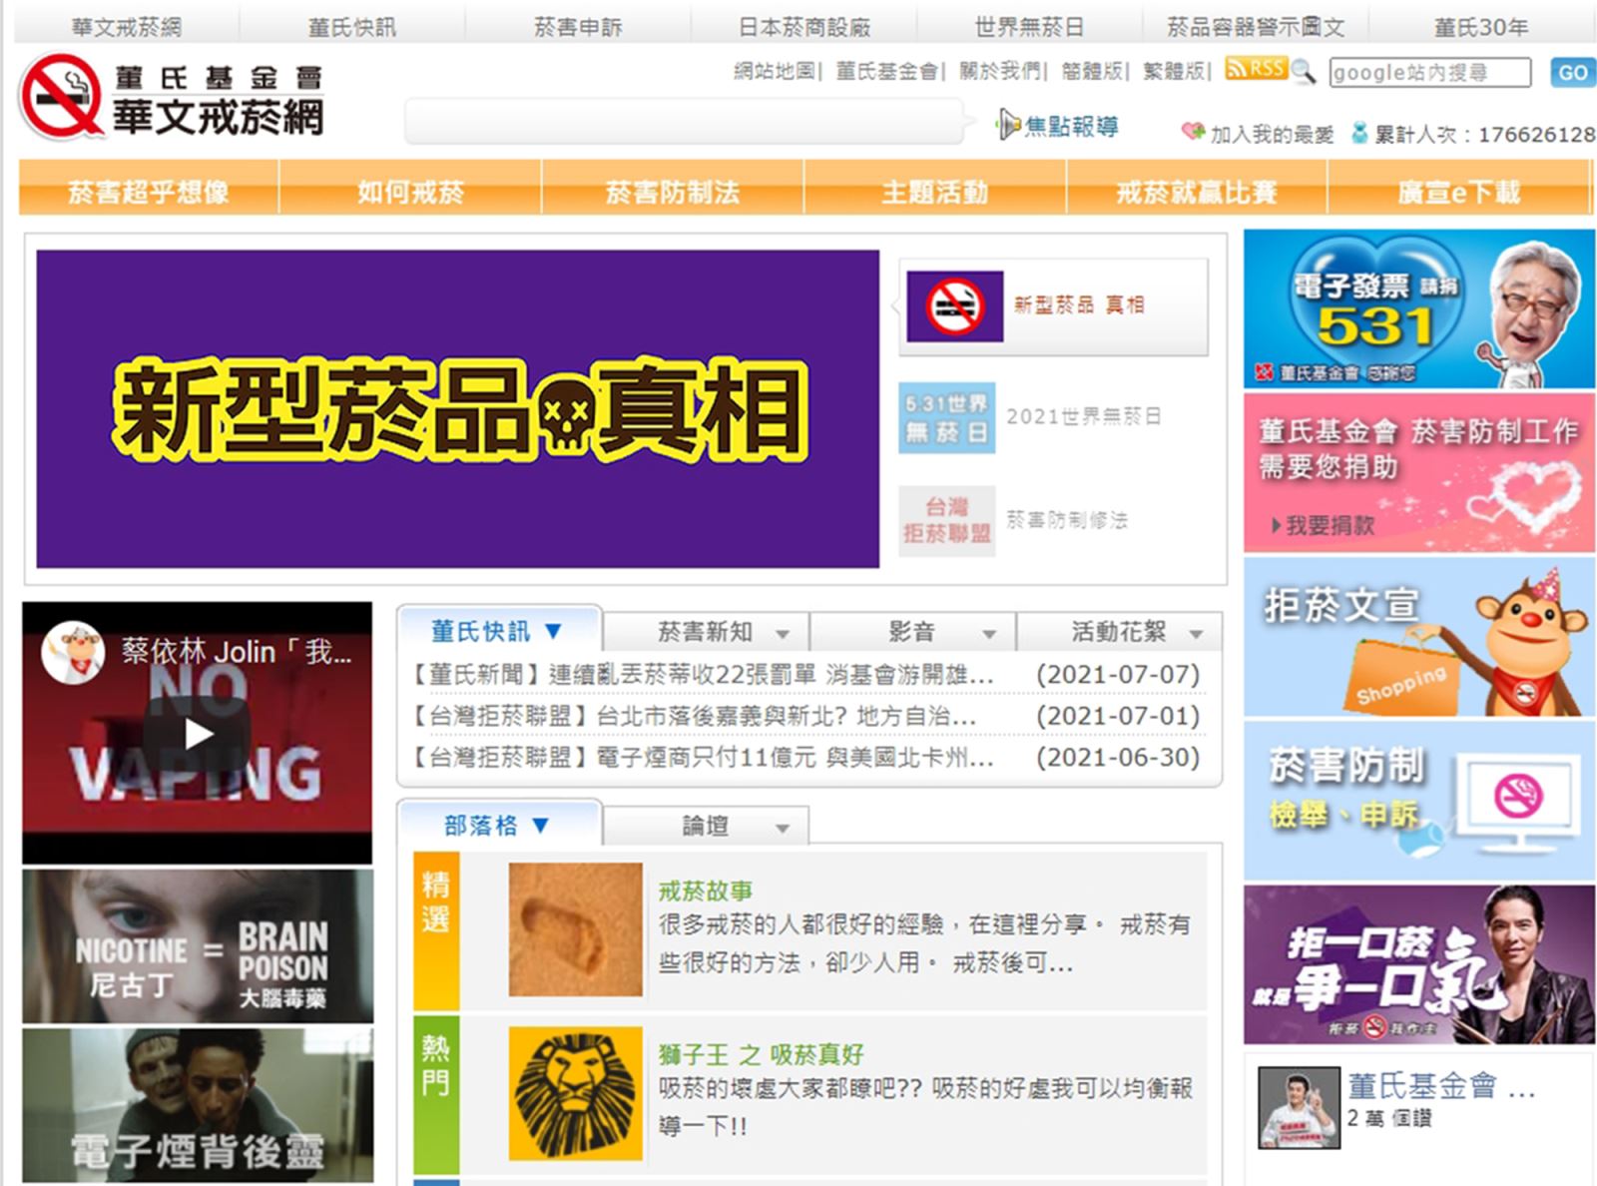
Task: Open the 菸害防制 檢舉申訴 banner
Action: (1418, 801)
